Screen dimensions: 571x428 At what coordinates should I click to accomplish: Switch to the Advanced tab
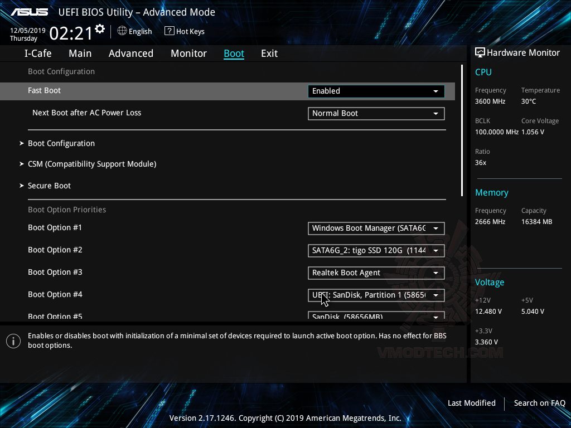(130, 53)
